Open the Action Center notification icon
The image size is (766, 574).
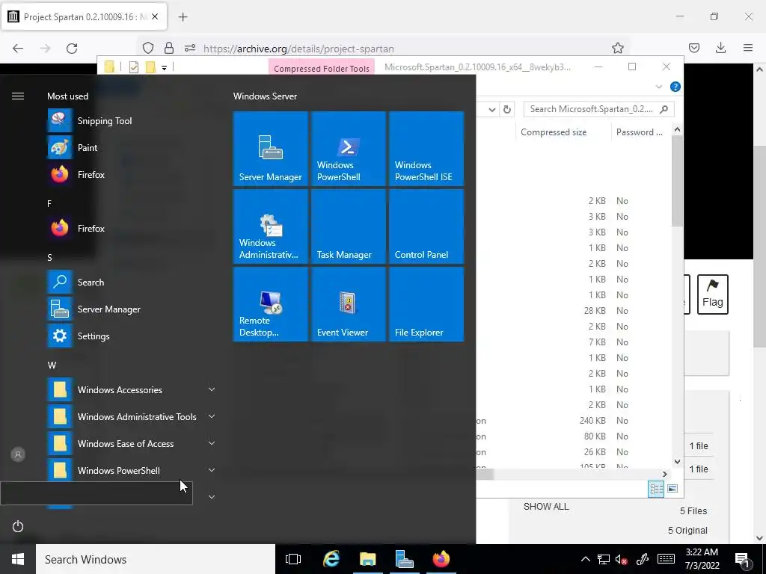743,560
